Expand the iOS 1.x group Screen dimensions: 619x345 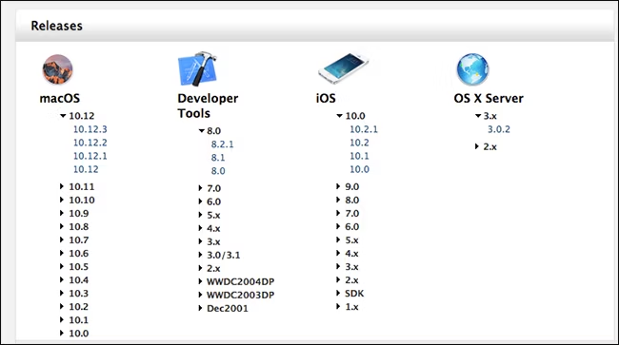[338, 306]
